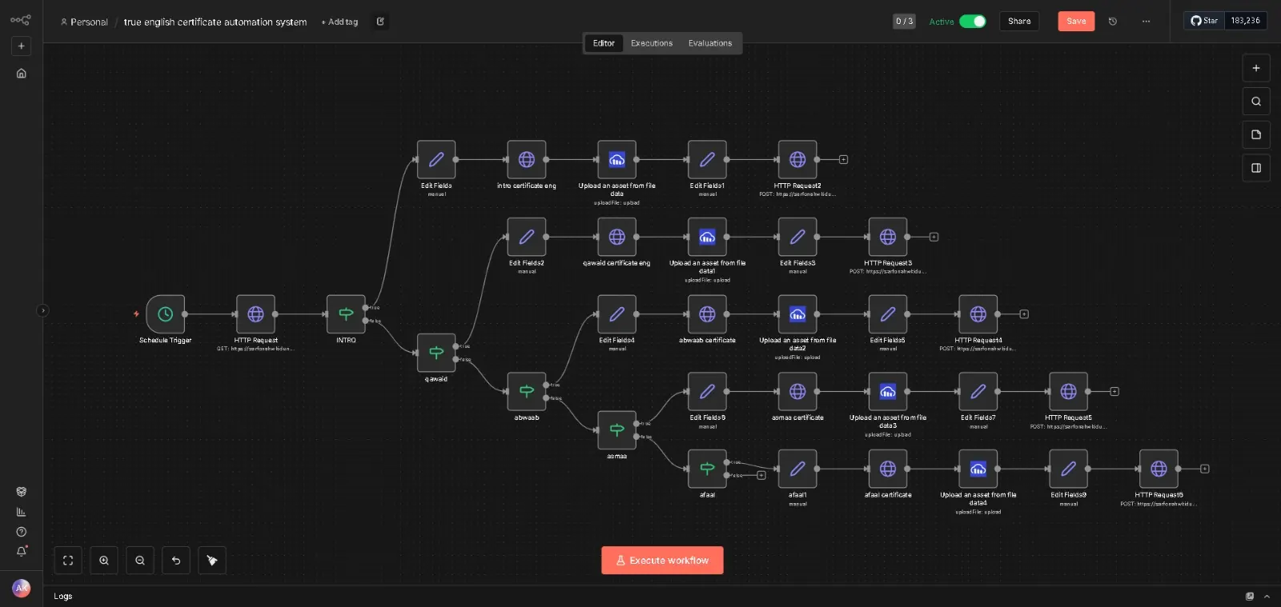
Task: Click the Execute workflow button
Action: coord(662,561)
